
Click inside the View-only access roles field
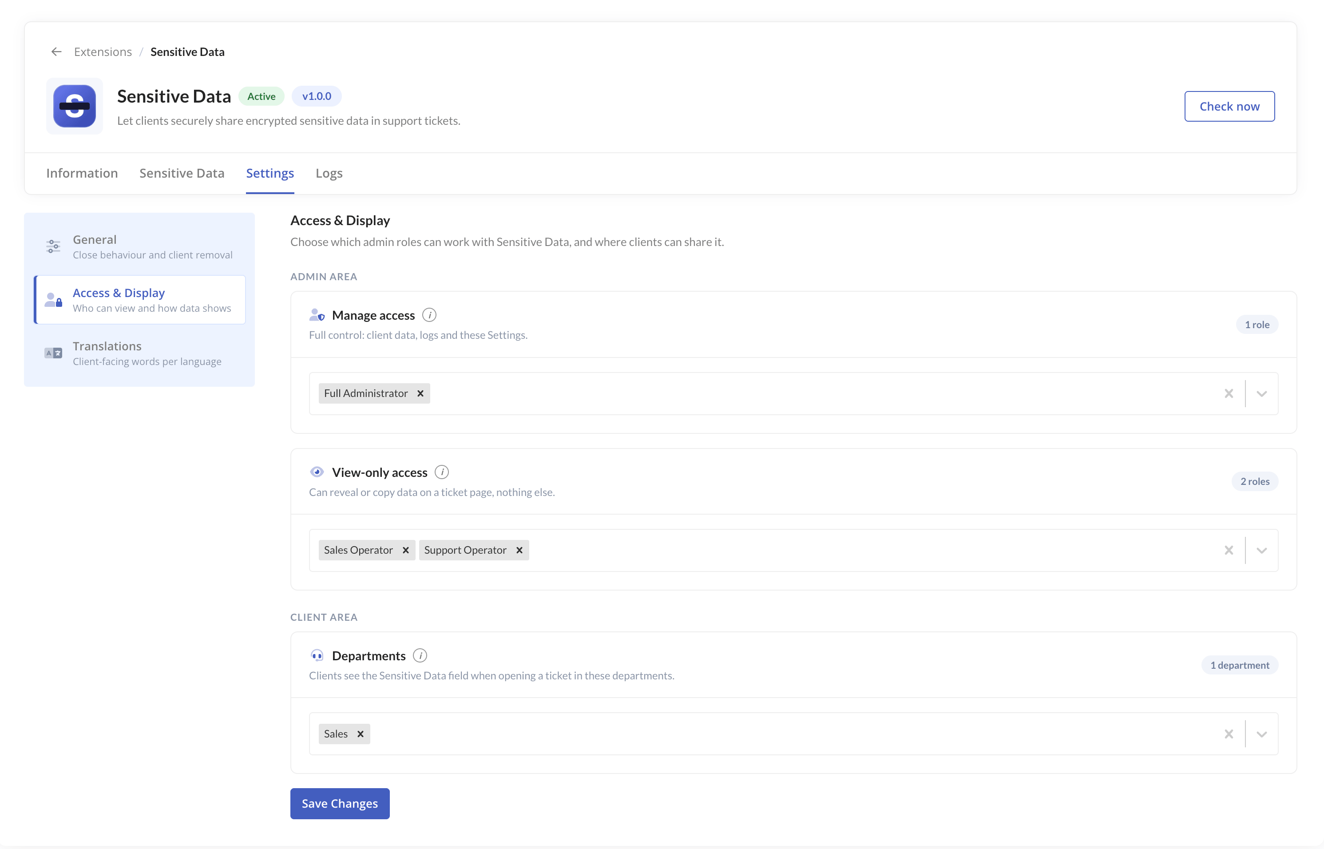point(793,550)
